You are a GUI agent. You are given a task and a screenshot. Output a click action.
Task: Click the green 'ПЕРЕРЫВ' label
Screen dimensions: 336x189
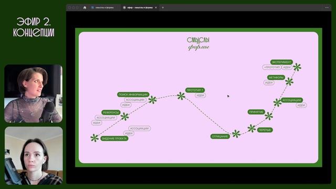click(265, 130)
